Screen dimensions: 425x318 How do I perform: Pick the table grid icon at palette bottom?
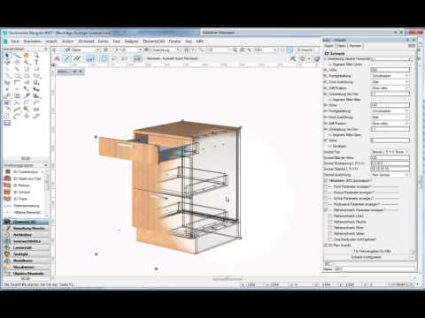click(7, 123)
